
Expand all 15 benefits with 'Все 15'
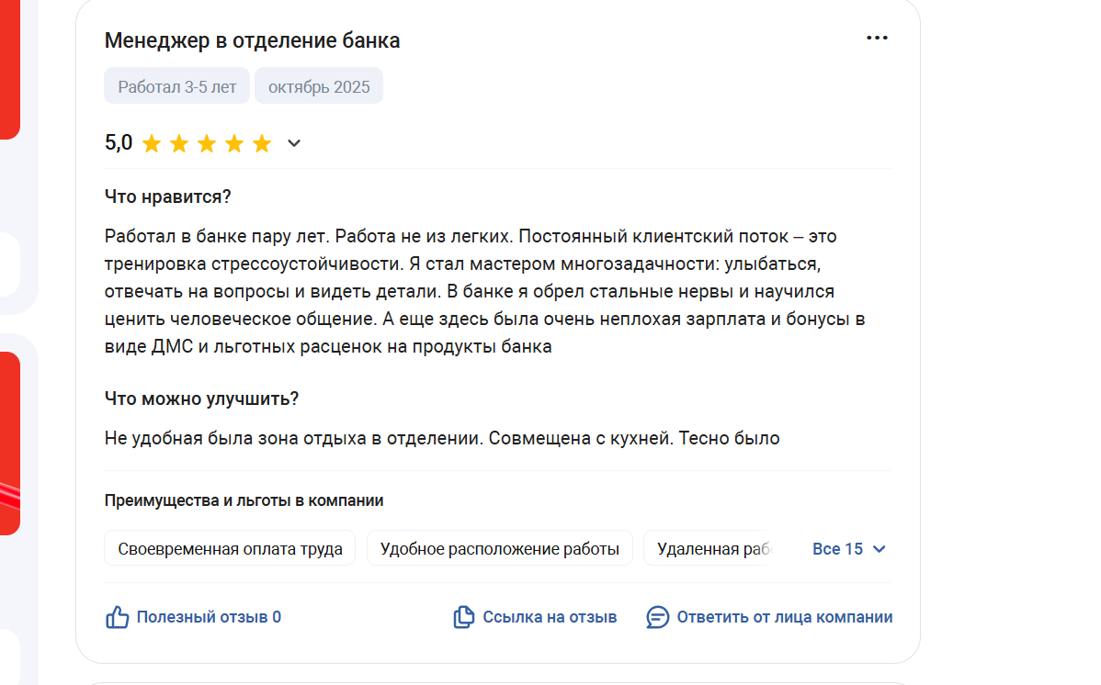[837, 549]
